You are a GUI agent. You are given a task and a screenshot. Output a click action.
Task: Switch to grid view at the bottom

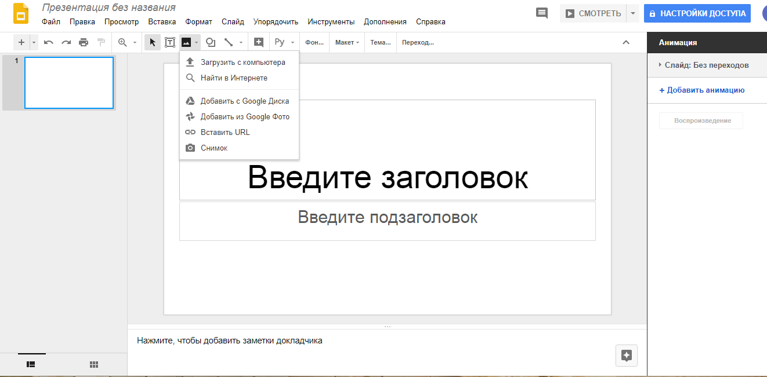[94, 364]
